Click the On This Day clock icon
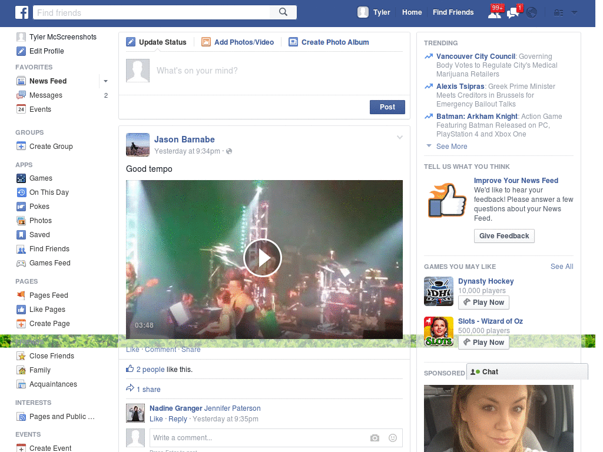 [x=21, y=192]
